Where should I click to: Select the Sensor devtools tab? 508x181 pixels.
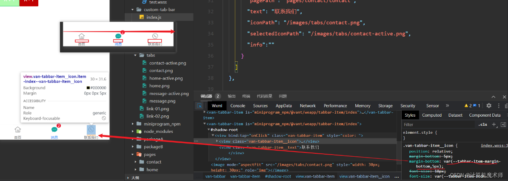pyautogui.click(x=433, y=106)
